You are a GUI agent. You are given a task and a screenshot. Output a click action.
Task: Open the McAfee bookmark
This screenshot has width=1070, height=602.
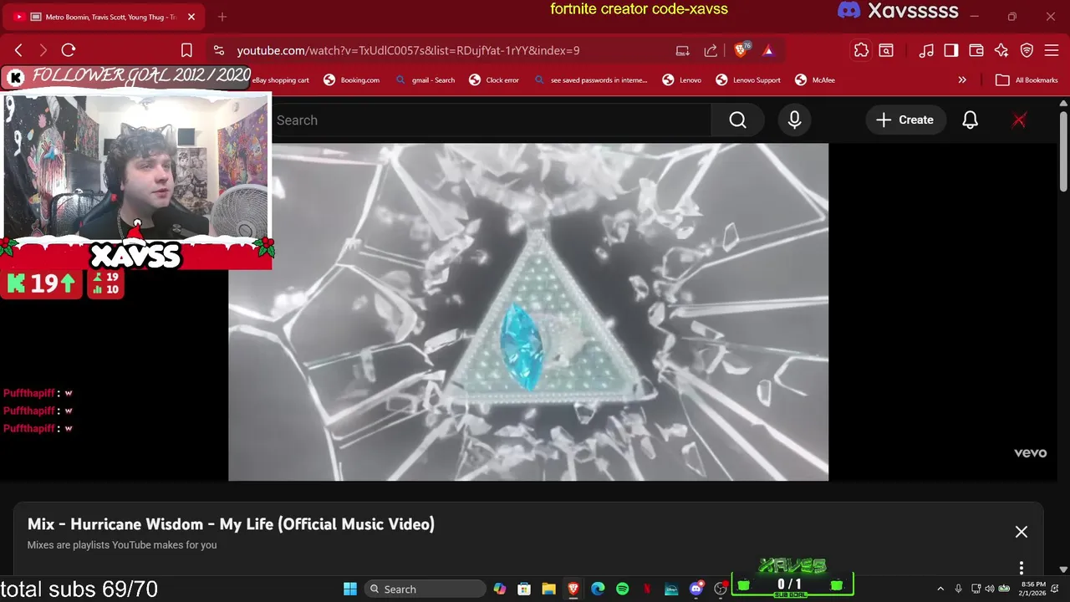(815, 80)
